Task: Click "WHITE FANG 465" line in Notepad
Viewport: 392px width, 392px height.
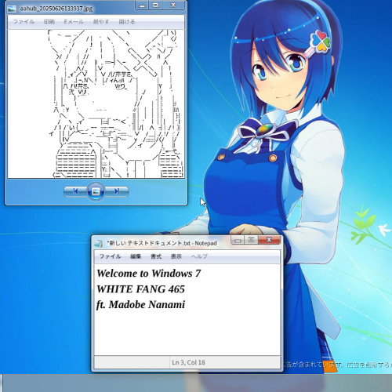Action: coord(140,289)
